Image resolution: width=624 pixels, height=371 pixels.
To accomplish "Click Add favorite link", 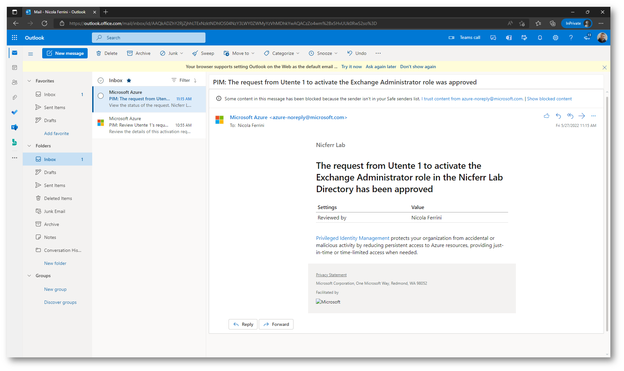I will click(56, 133).
